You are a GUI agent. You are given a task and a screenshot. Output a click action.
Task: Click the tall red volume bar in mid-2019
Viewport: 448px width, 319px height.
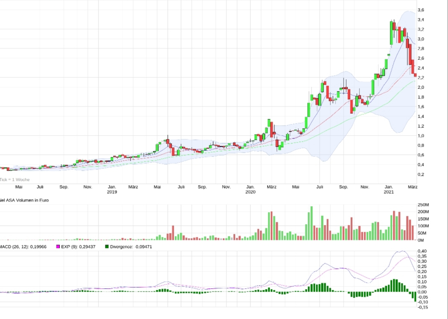[x=173, y=233]
